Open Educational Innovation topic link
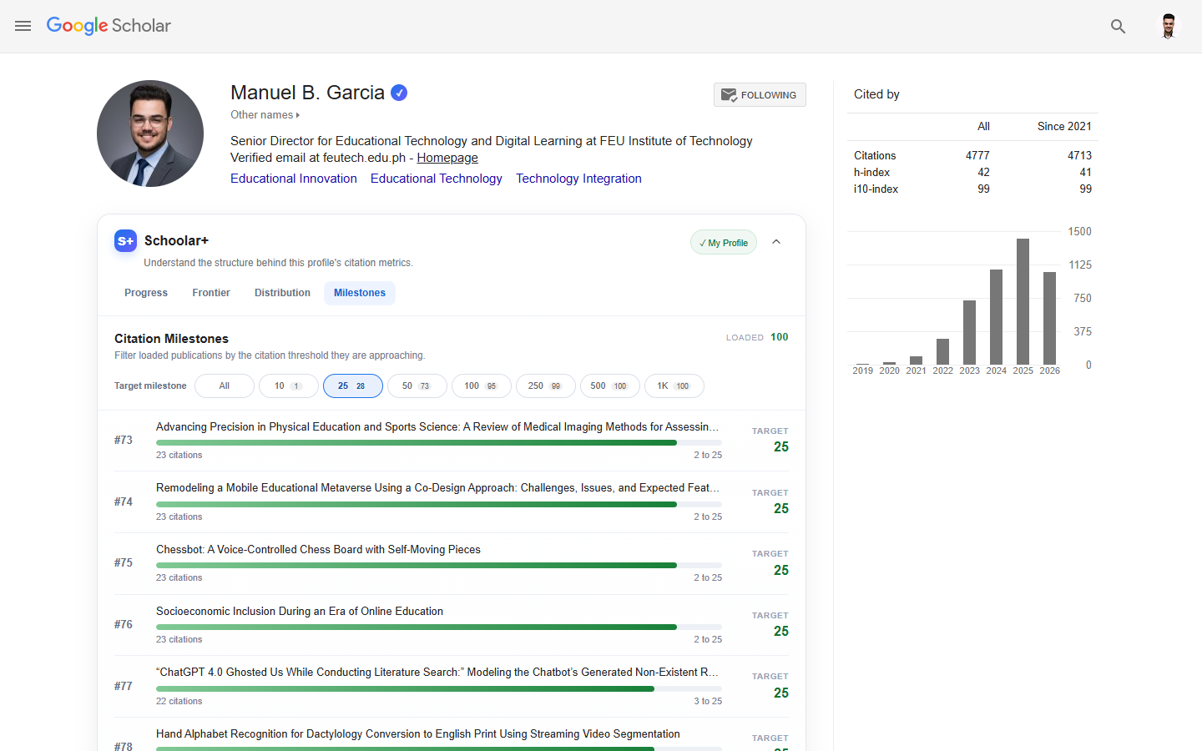The height and width of the screenshot is (751, 1202). (294, 179)
